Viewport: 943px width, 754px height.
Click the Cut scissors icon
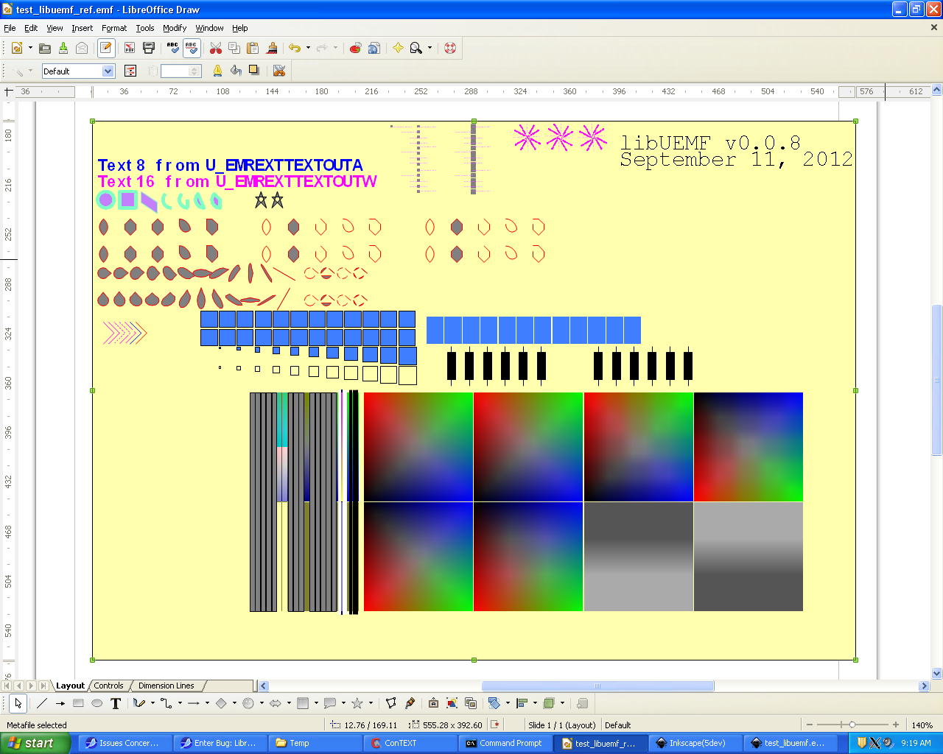click(216, 48)
